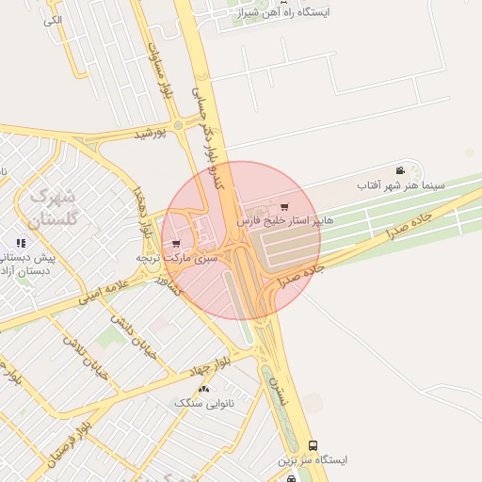Click the center of the red highlighted circle

tap(241, 240)
